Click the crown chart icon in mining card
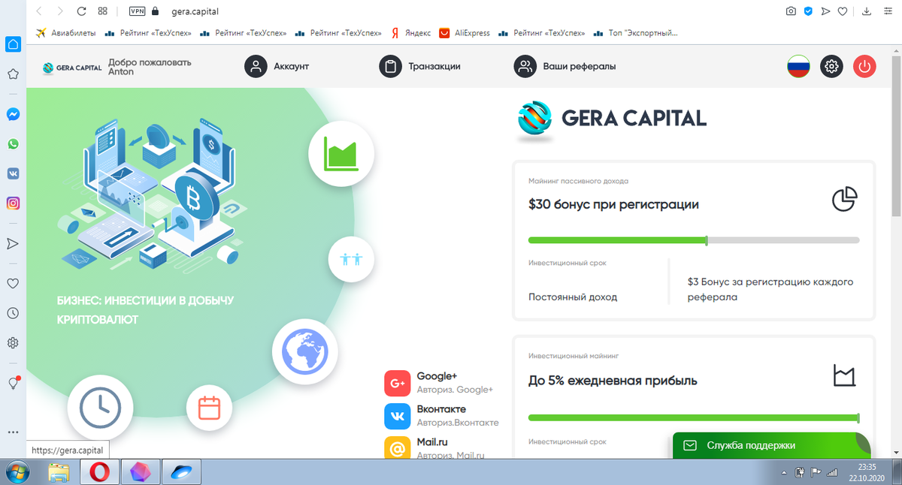902x485 pixels. point(845,375)
